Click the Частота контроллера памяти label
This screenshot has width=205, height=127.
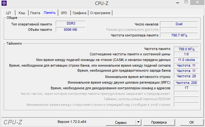tap(134, 36)
